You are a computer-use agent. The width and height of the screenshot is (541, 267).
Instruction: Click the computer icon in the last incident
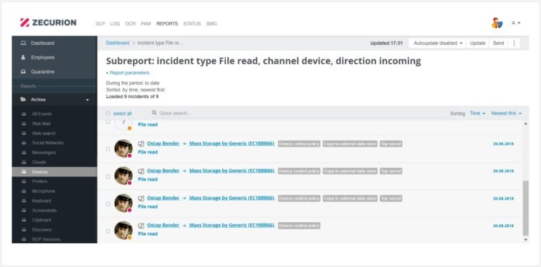click(141, 226)
